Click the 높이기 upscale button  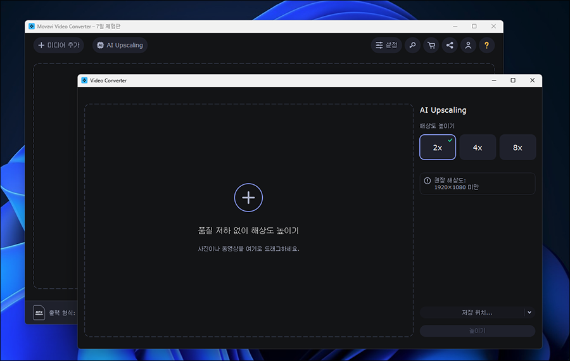click(478, 331)
